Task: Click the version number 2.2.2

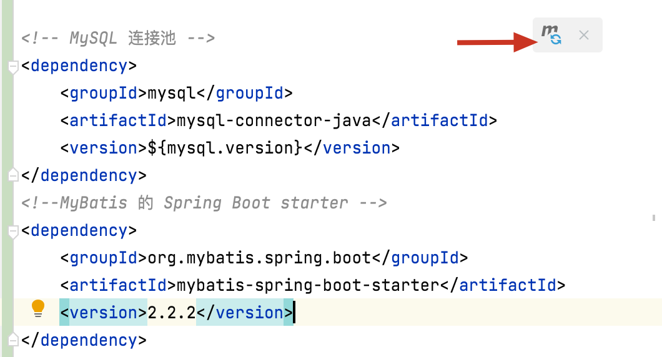Action: [x=171, y=313]
